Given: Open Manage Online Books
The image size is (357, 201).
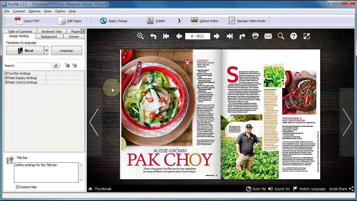Looking at the screenshot, I should (247, 21).
